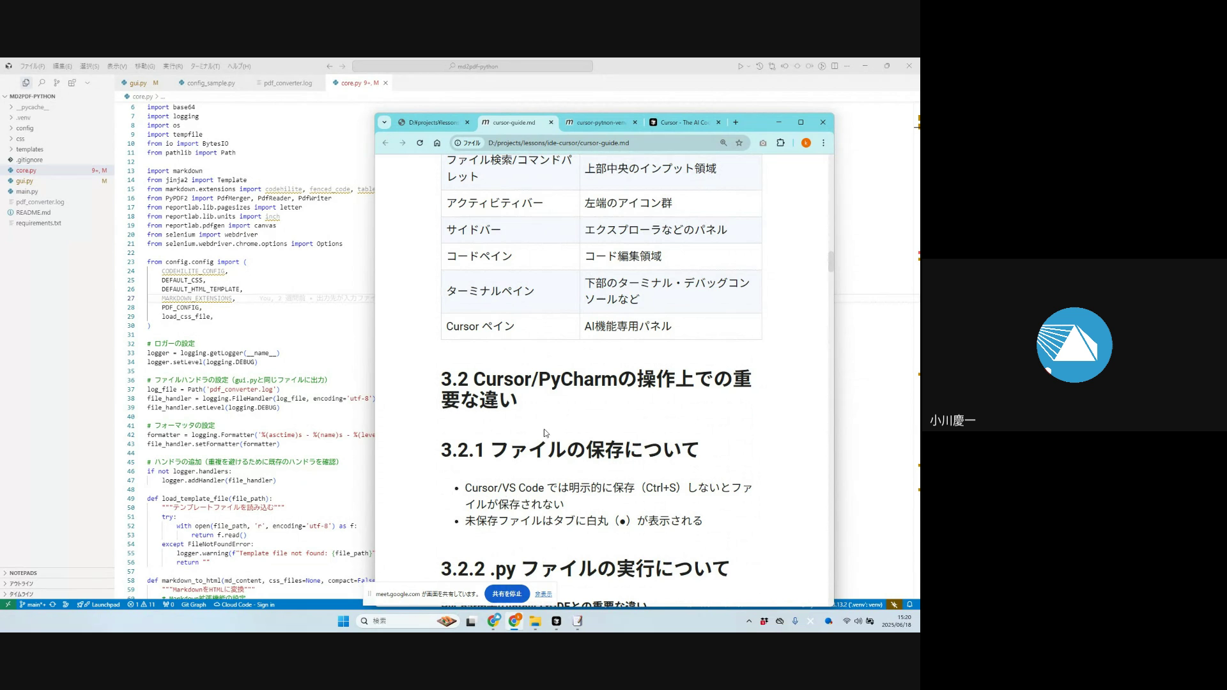Click the errors and warnings status indicator

[141, 604]
